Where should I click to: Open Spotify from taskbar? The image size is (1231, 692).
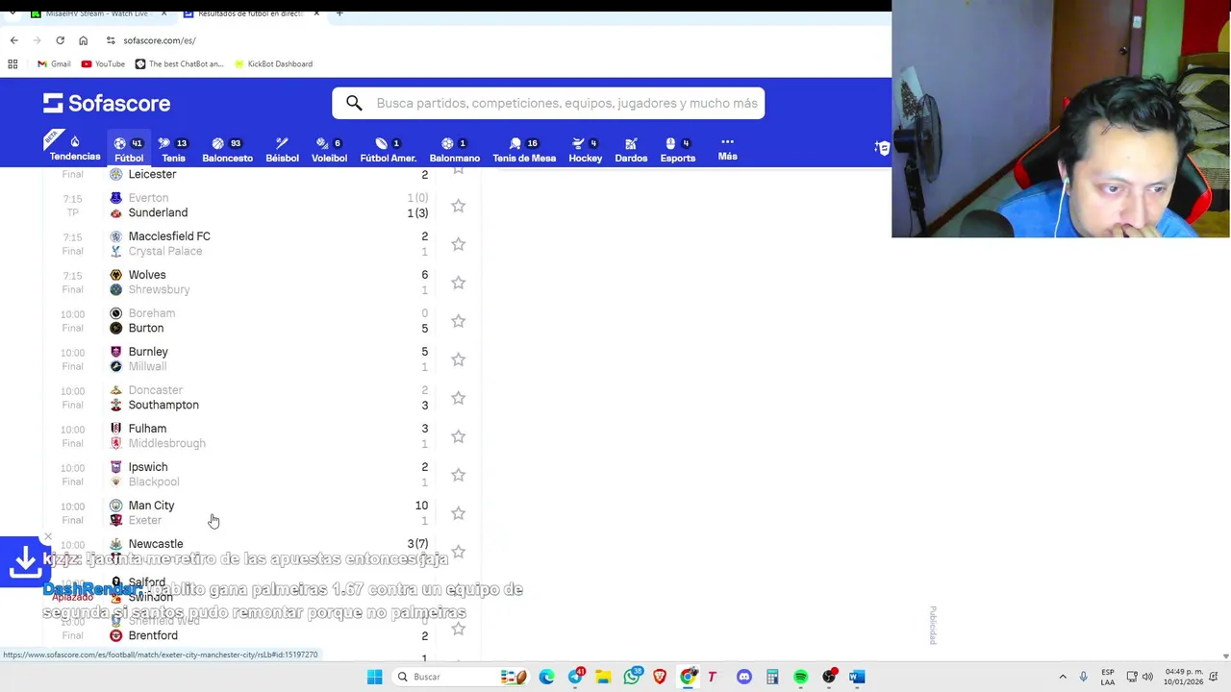pos(800,677)
